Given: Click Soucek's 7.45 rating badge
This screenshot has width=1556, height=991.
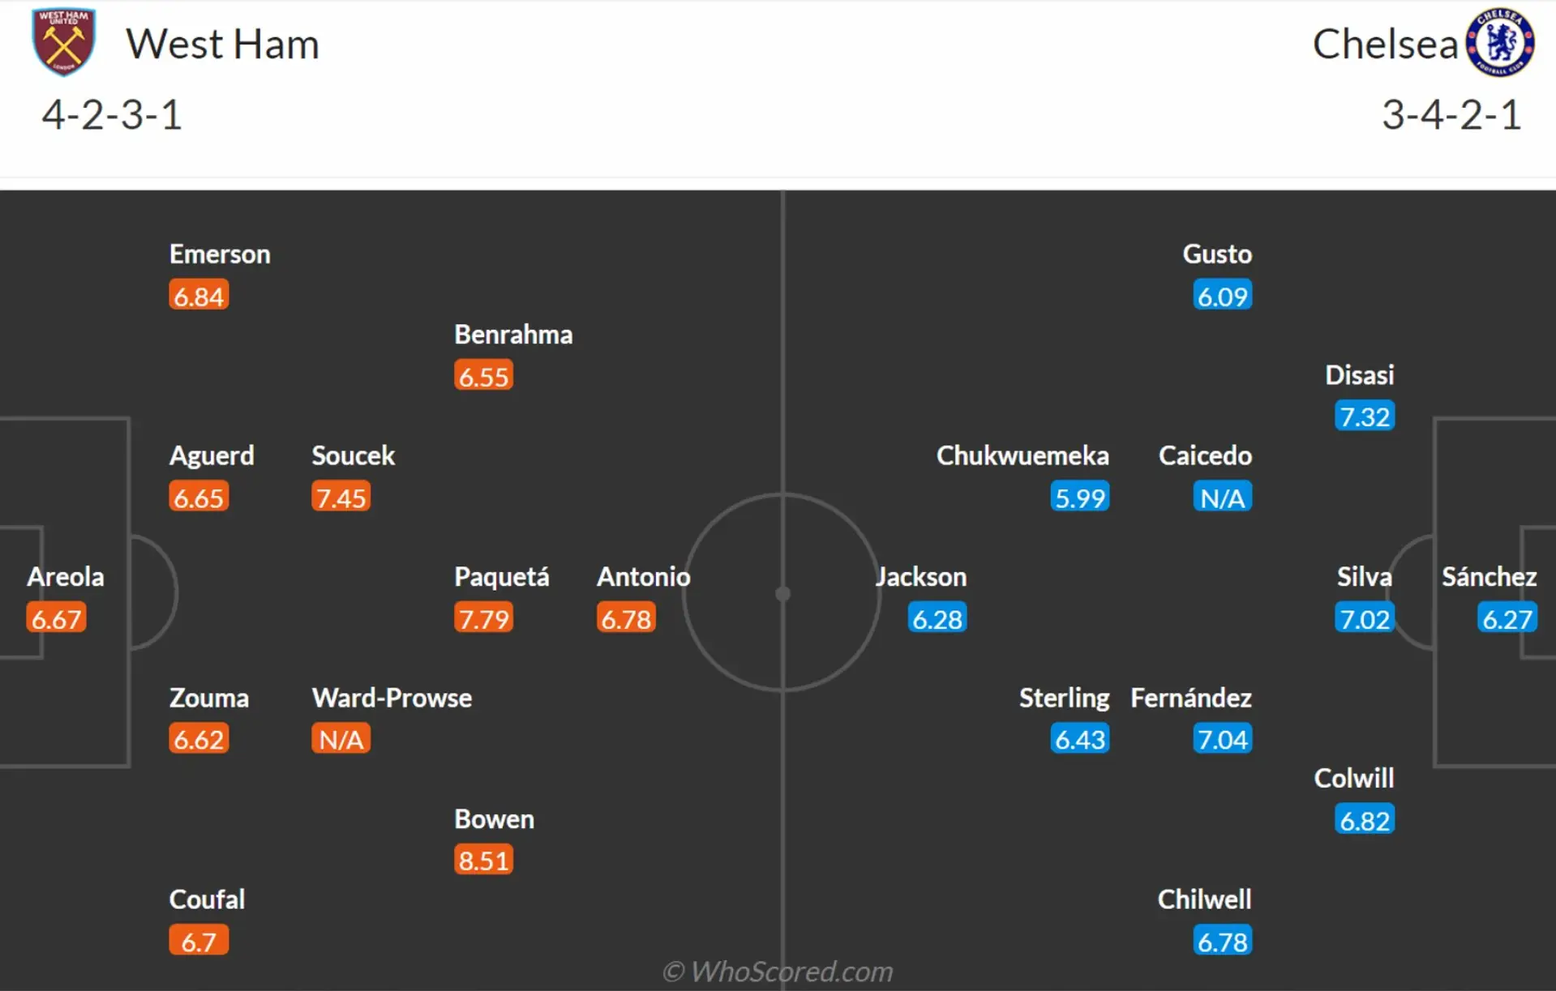Looking at the screenshot, I should pos(341,497).
